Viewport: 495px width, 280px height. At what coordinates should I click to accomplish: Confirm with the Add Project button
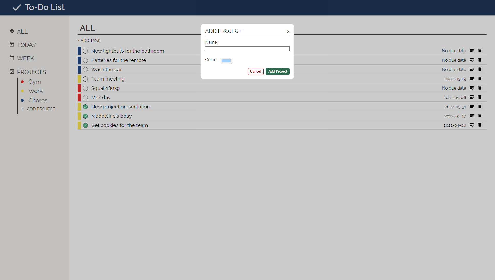pos(278,71)
